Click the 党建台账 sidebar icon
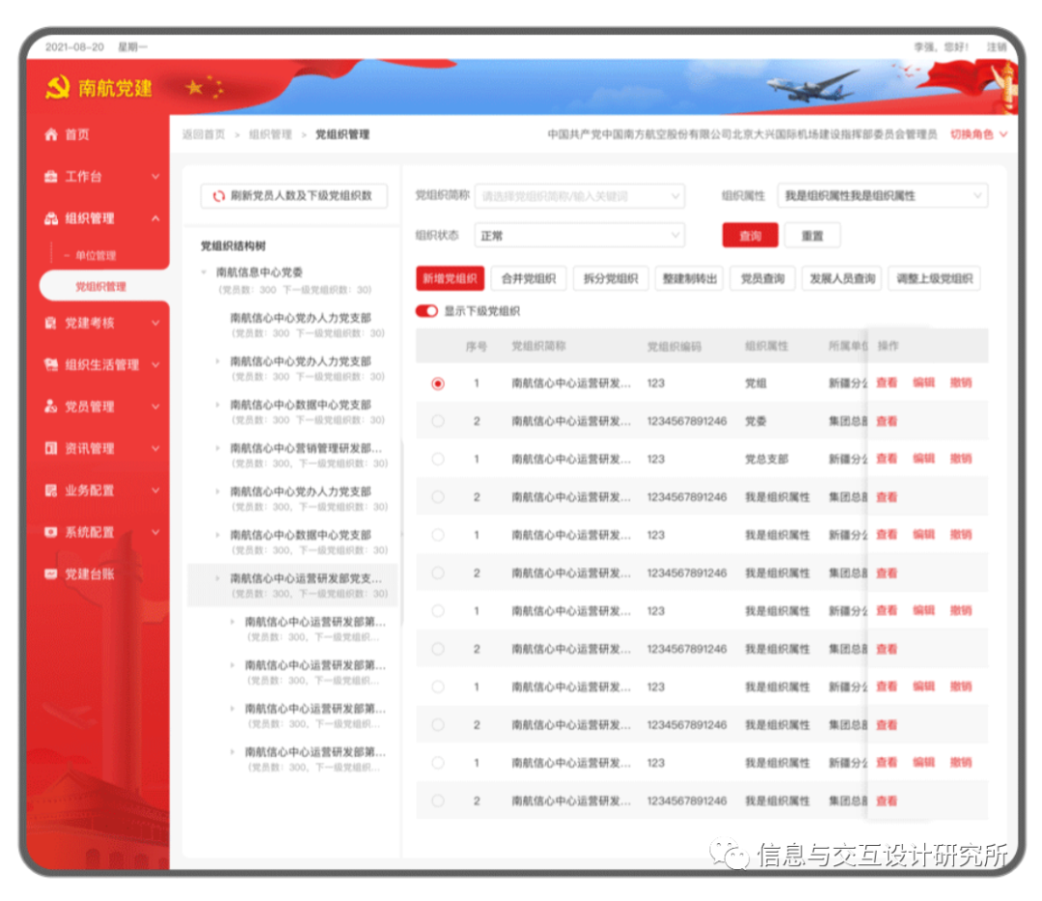 [x=51, y=574]
